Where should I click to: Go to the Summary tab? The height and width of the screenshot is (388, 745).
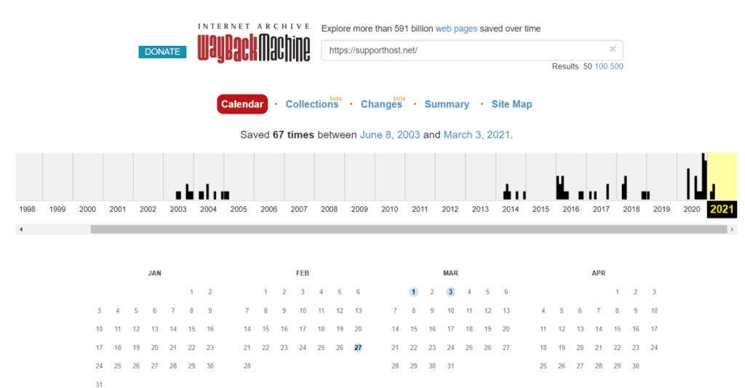point(447,104)
